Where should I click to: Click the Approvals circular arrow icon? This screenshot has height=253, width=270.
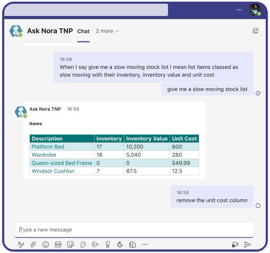pyautogui.click(x=120, y=244)
